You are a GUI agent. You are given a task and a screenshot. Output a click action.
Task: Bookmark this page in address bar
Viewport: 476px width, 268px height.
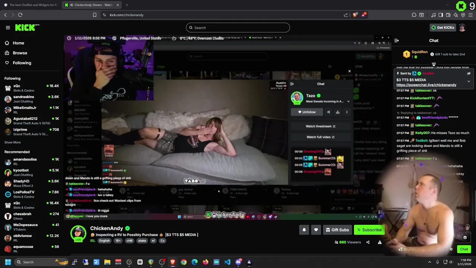coord(94,15)
